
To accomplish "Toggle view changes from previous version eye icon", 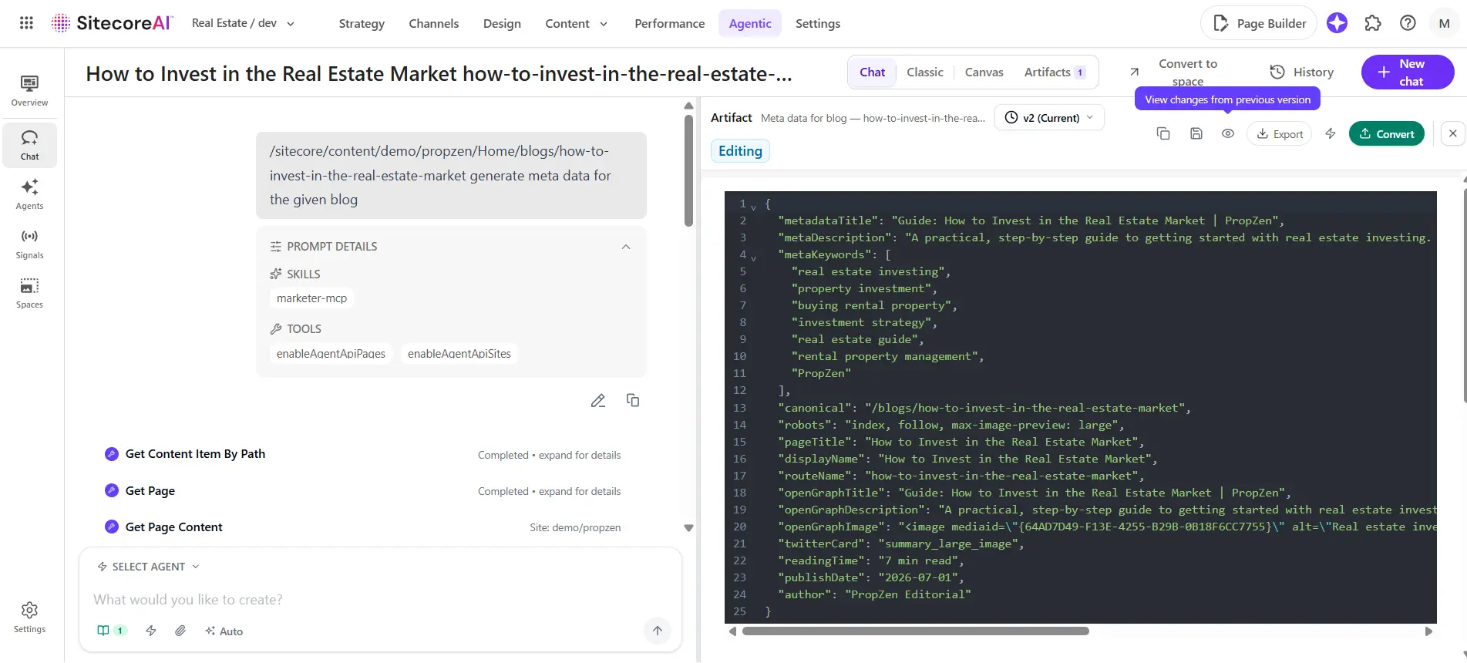I will (x=1228, y=133).
